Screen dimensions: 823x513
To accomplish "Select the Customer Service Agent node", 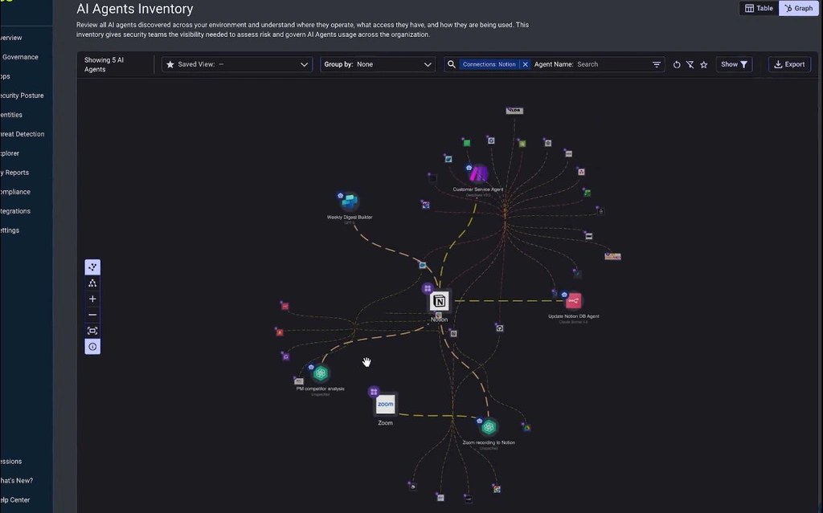I will point(477,173).
